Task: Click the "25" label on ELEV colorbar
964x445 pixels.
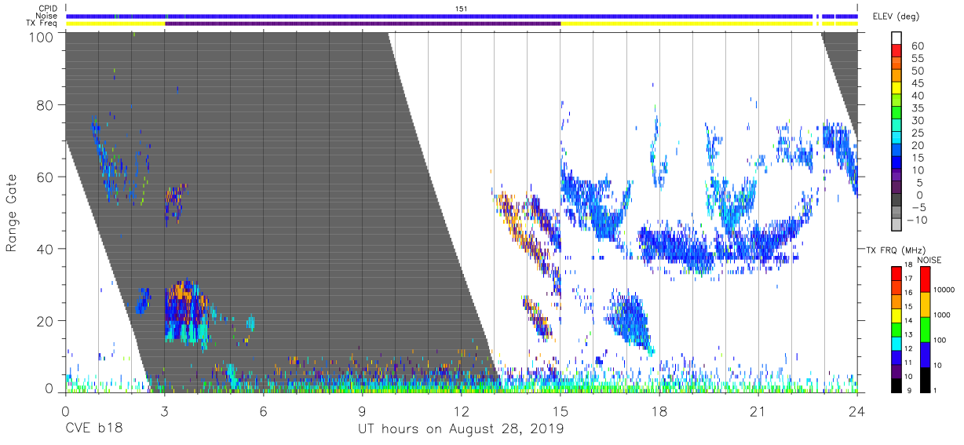Action: (918, 133)
